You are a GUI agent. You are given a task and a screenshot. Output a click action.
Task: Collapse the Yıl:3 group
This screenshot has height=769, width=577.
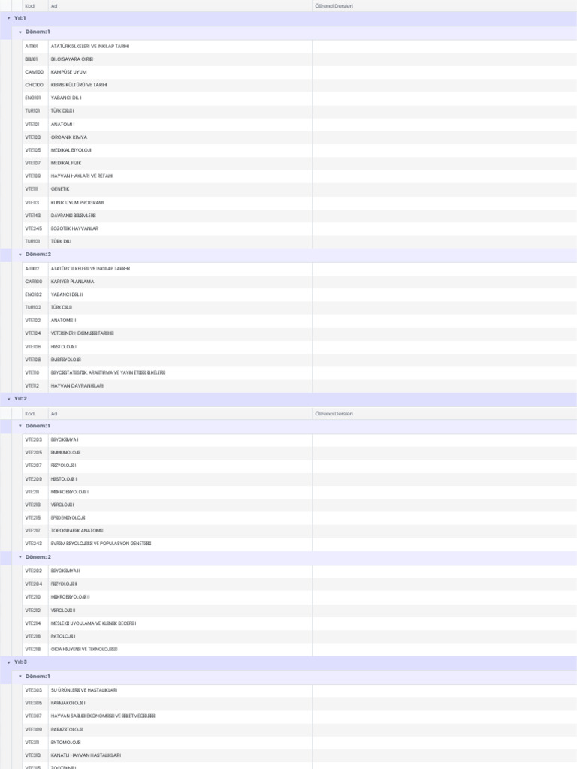tap(8, 662)
